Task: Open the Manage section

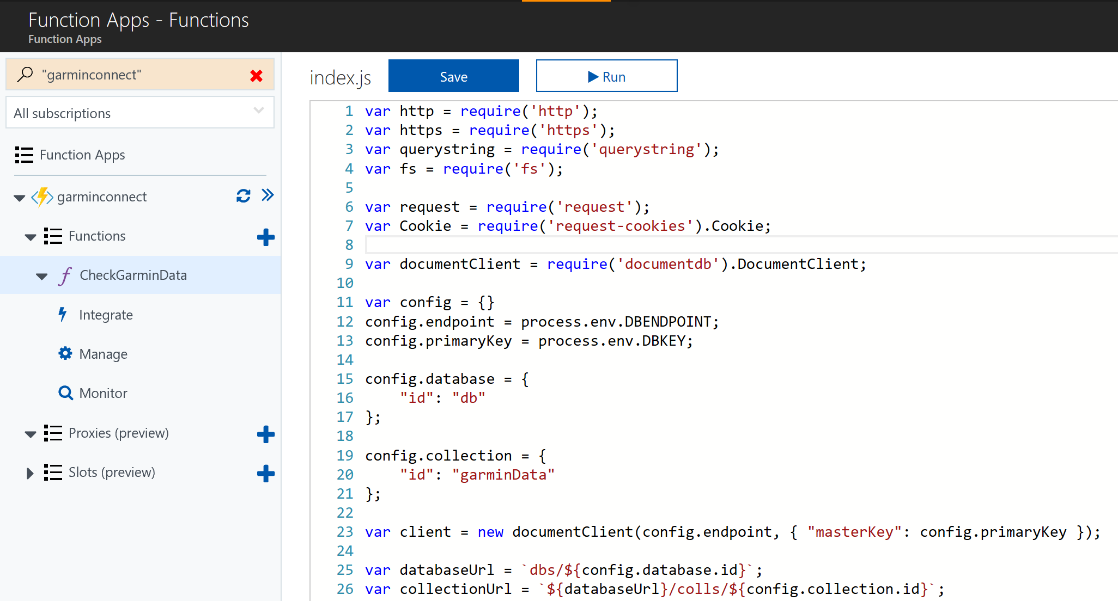Action: pos(103,354)
